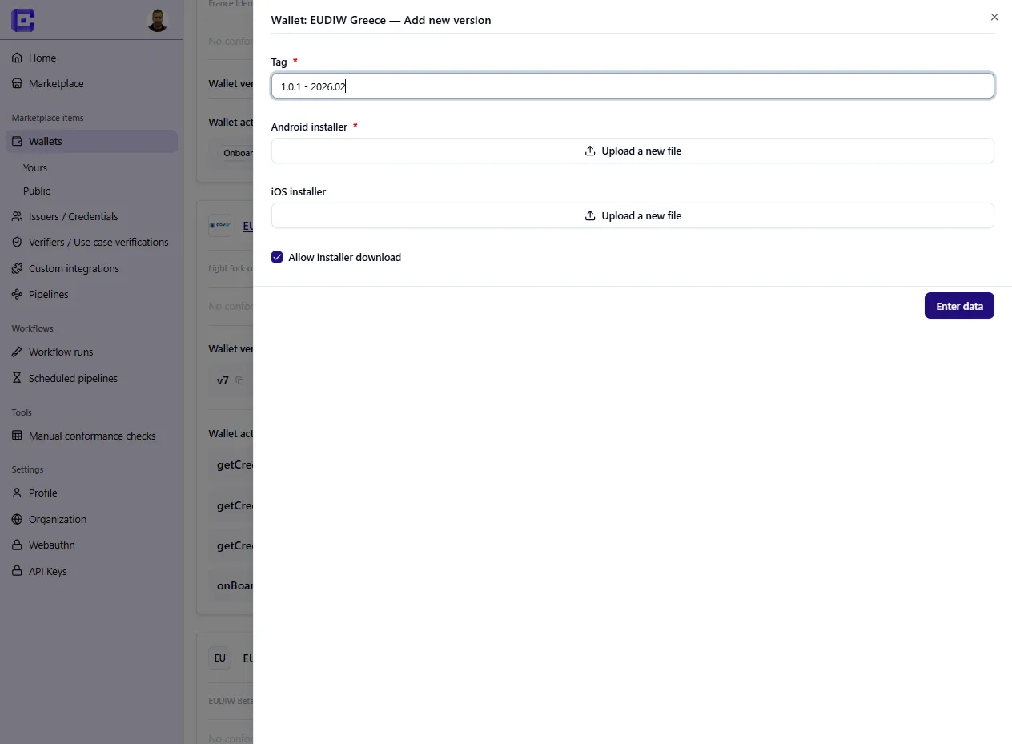
Task: Click the Home icon in sidebar
Action: click(x=18, y=58)
